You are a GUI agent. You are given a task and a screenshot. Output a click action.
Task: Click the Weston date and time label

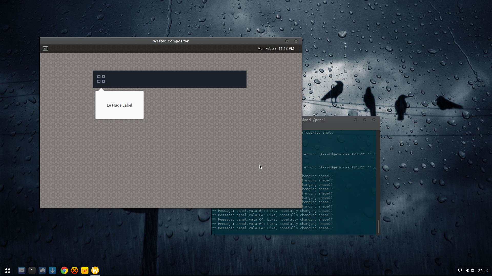(x=276, y=49)
